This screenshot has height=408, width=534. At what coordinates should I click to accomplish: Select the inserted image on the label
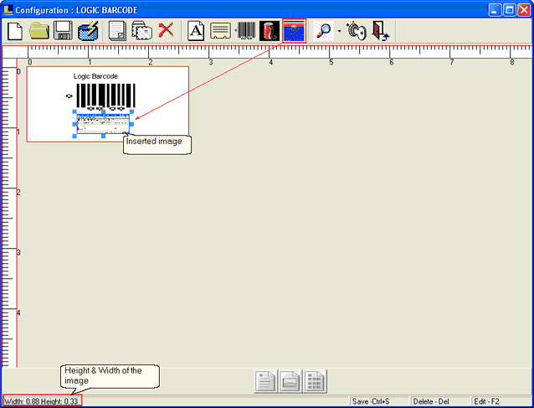[103, 124]
